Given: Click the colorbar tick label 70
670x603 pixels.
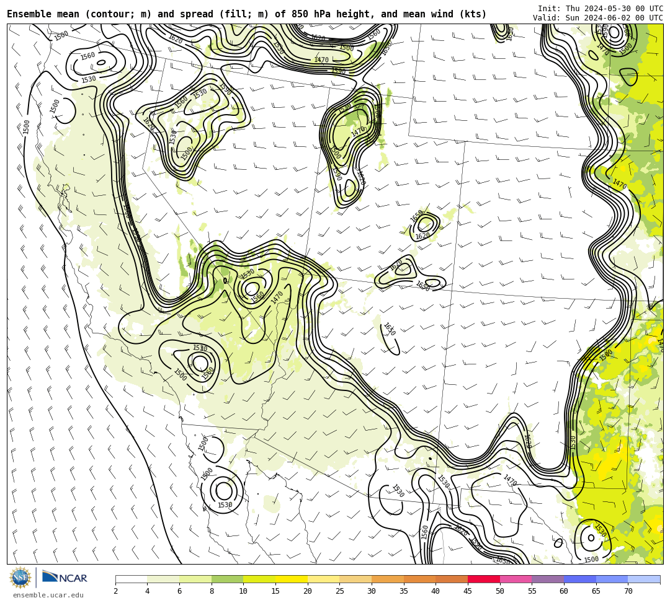Looking at the screenshot, I should (628, 591).
